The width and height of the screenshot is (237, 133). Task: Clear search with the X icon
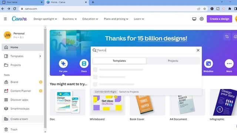[198, 50]
